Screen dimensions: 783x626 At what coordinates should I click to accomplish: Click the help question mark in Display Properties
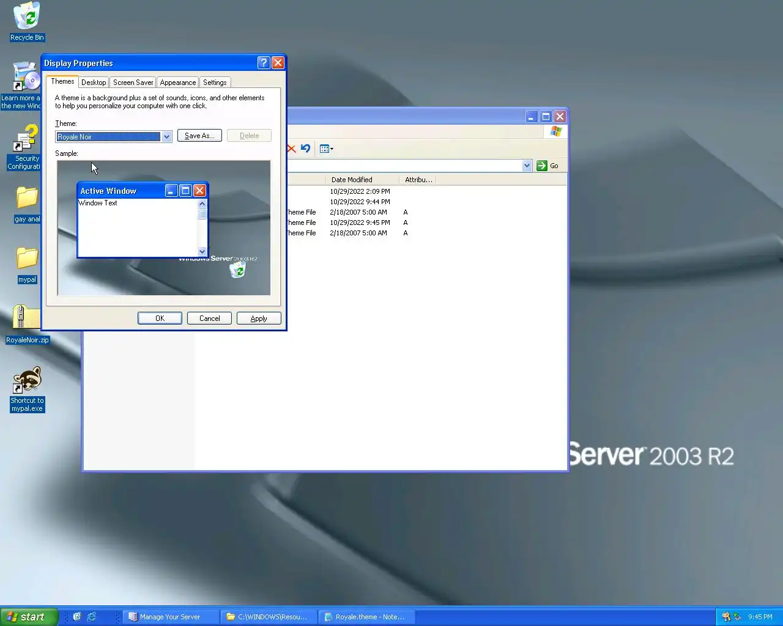264,63
